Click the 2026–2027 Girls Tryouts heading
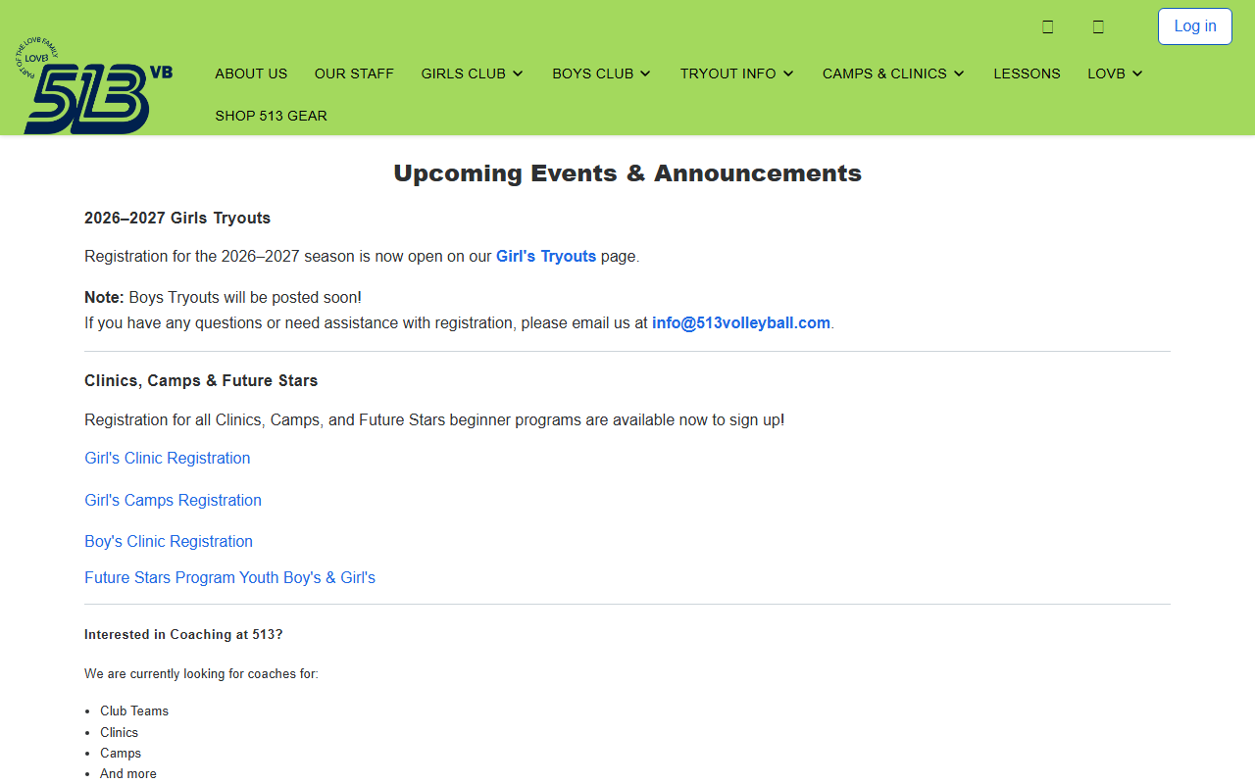The width and height of the screenshot is (1255, 784). (x=177, y=219)
